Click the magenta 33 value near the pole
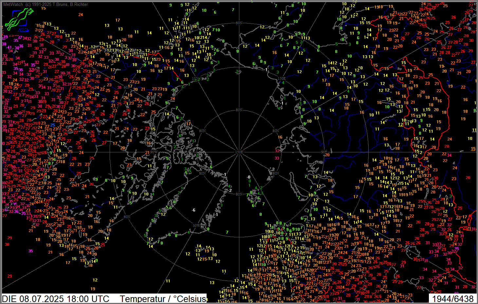The height and width of the screenshot is (304, 478). (277, 158)
